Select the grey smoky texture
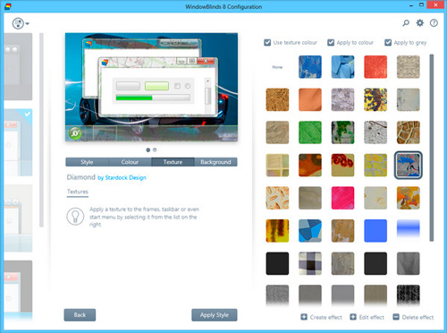The image size is (447, 333). (409, 264)
